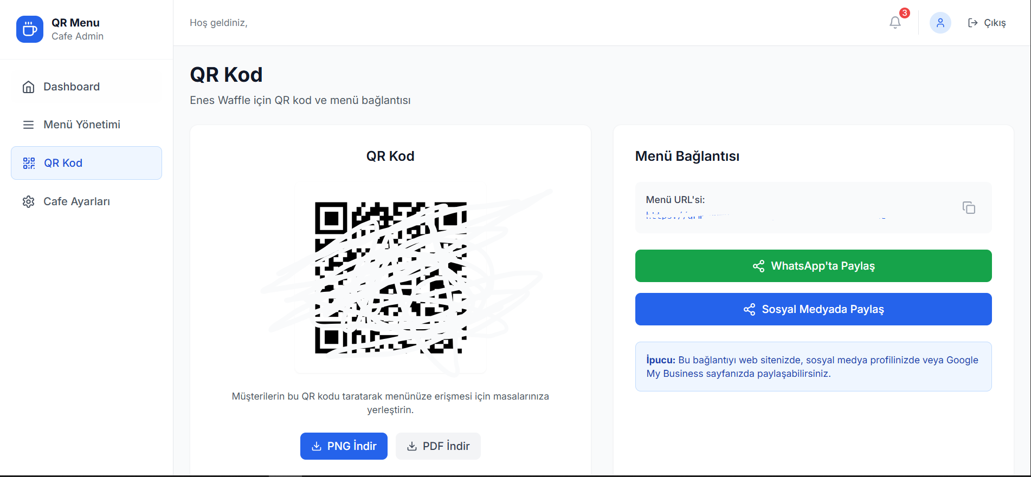
Task: Go to Menü Yönetimi page
Action: (x=87, y=125)
